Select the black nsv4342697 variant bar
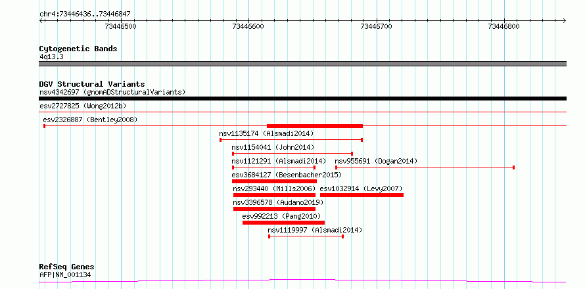The width and height of the screenshot is (585, 289). 302,99
